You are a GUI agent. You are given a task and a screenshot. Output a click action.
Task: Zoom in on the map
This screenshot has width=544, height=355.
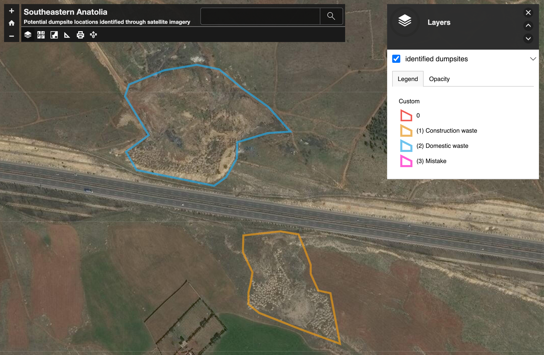point(11,11)
